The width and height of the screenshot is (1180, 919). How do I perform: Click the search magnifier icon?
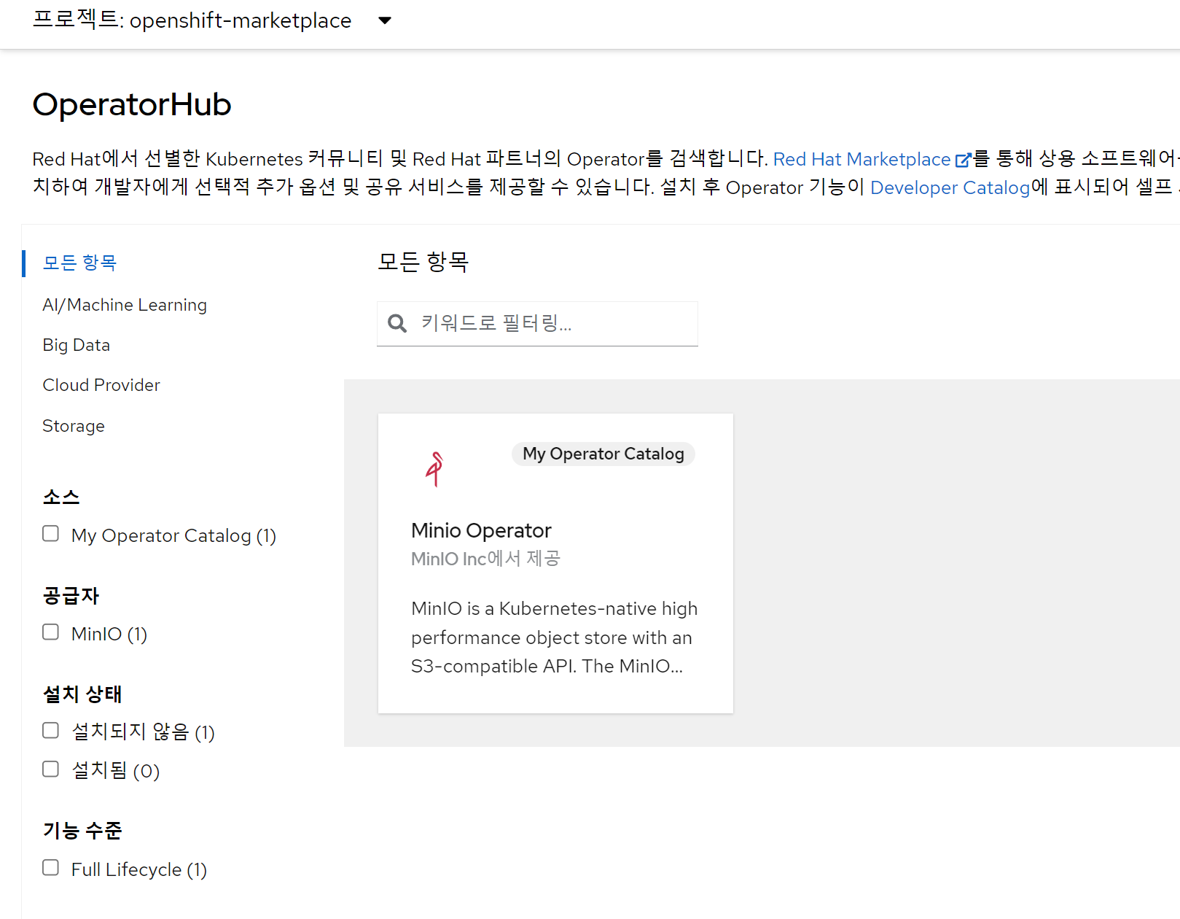click(x=397, y=323)
